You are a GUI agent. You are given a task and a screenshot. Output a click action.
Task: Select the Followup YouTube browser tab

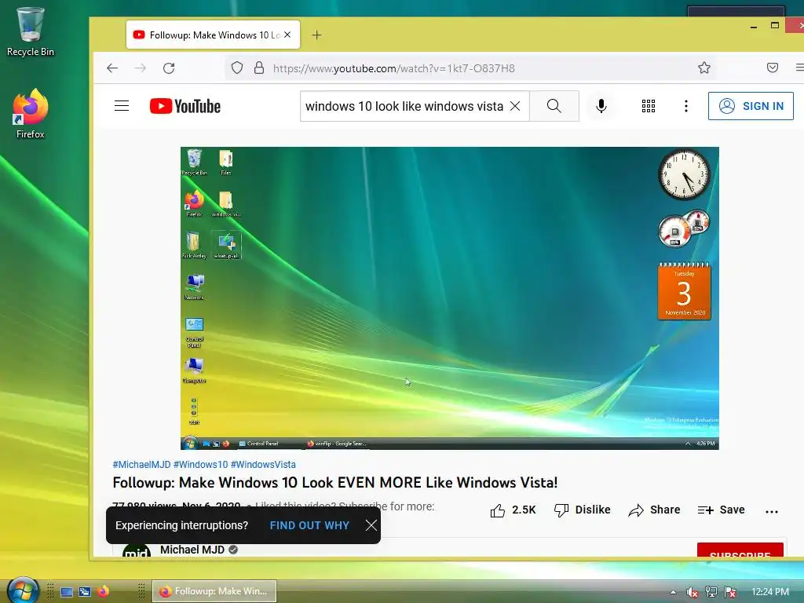tap(213, 35)
